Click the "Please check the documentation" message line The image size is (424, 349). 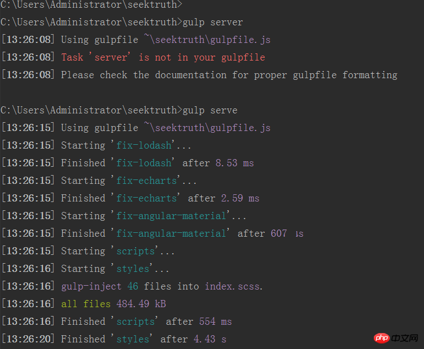click(x=229, y=75)
